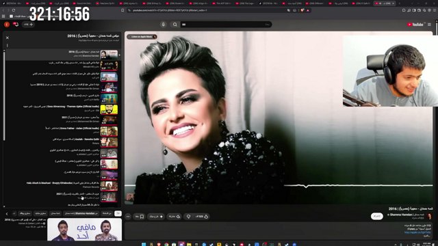Open Chrome from the taskbar
Screen dimensions: 438x246
[x=166, y=245]
